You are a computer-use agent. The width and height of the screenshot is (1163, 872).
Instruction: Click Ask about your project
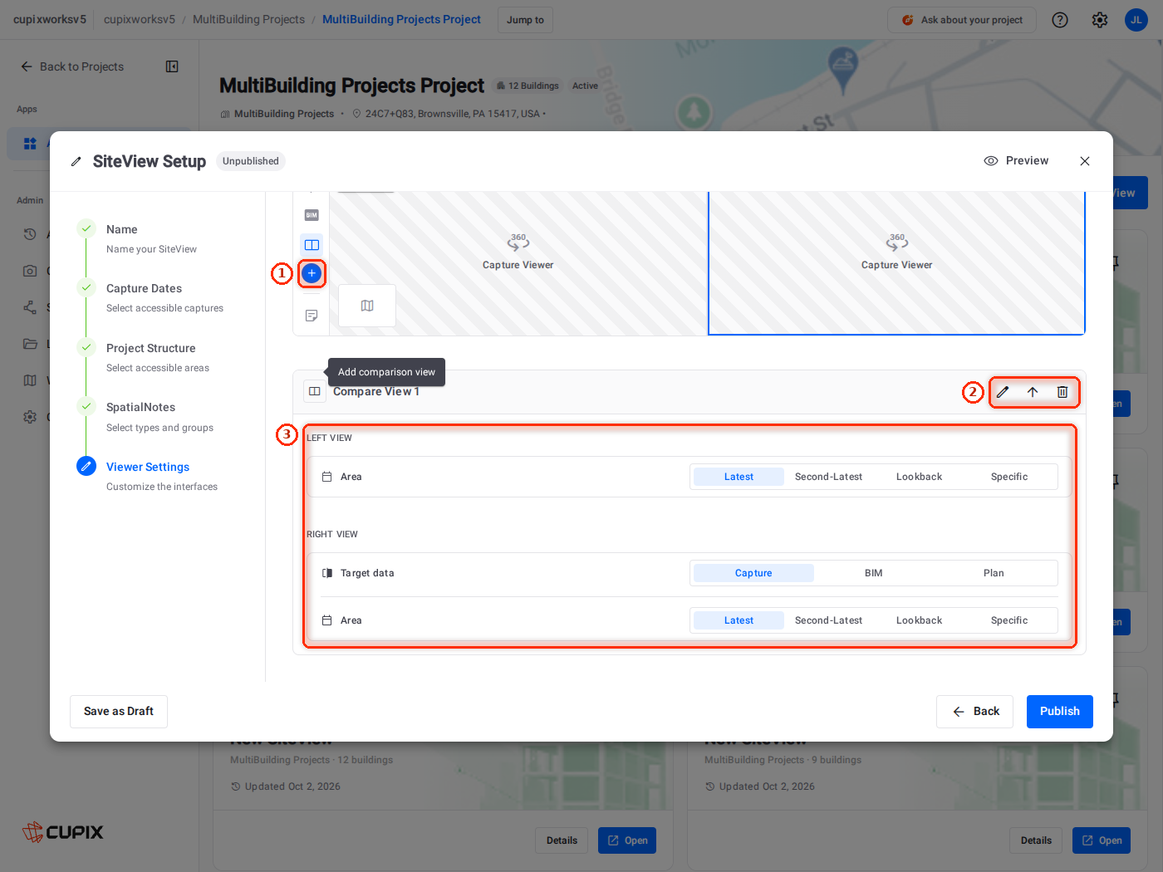[962, 20]
